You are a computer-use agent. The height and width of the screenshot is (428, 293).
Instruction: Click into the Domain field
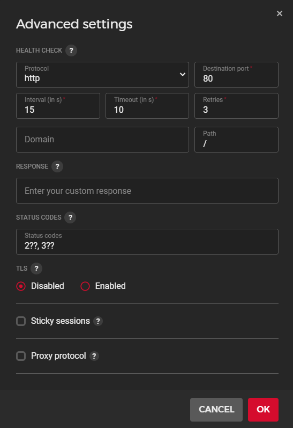point(102,140)
